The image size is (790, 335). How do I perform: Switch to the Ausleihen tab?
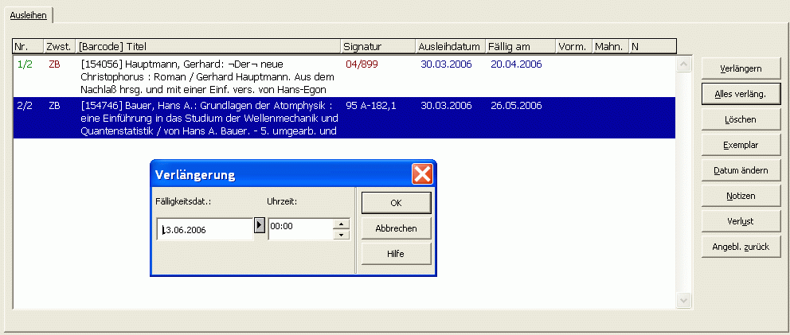pyautogui.click(x=28, y=15)
